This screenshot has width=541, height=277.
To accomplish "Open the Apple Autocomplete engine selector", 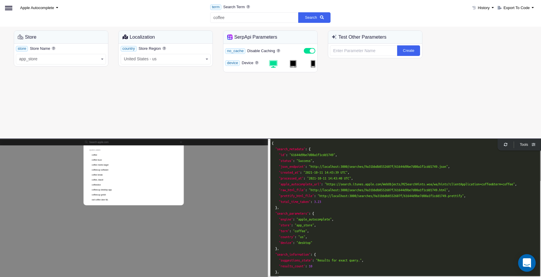I will [x=39, y=8].
